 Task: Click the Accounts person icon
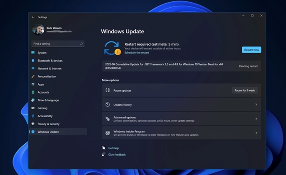click(x=33, y=92)
